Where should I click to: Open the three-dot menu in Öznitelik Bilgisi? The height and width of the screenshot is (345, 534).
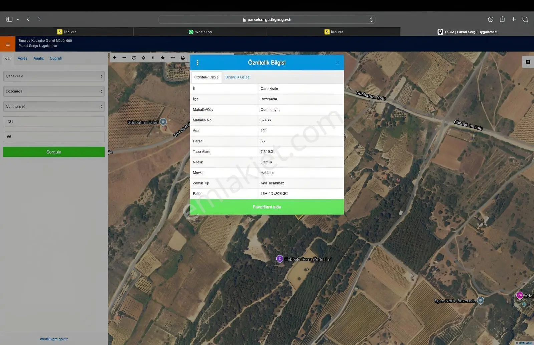pyautogui.click(x=198, y=62)
